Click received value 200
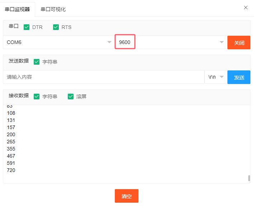Screen dimensions: 254x212 (11, 134)
